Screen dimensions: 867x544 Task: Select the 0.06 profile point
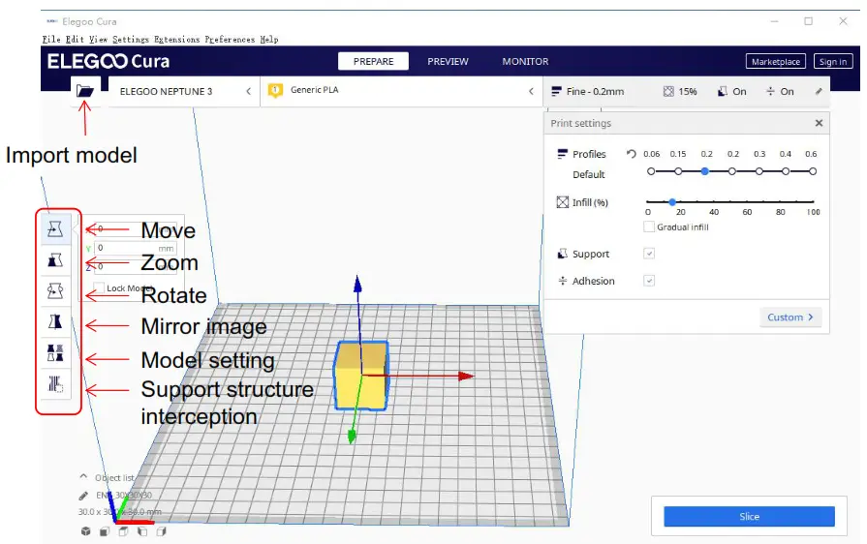coord(651,171)
